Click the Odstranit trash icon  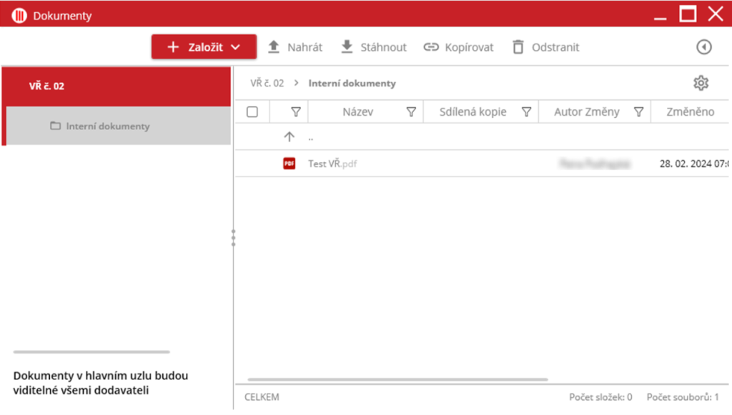pyautogui.click(x=518, y=47)
